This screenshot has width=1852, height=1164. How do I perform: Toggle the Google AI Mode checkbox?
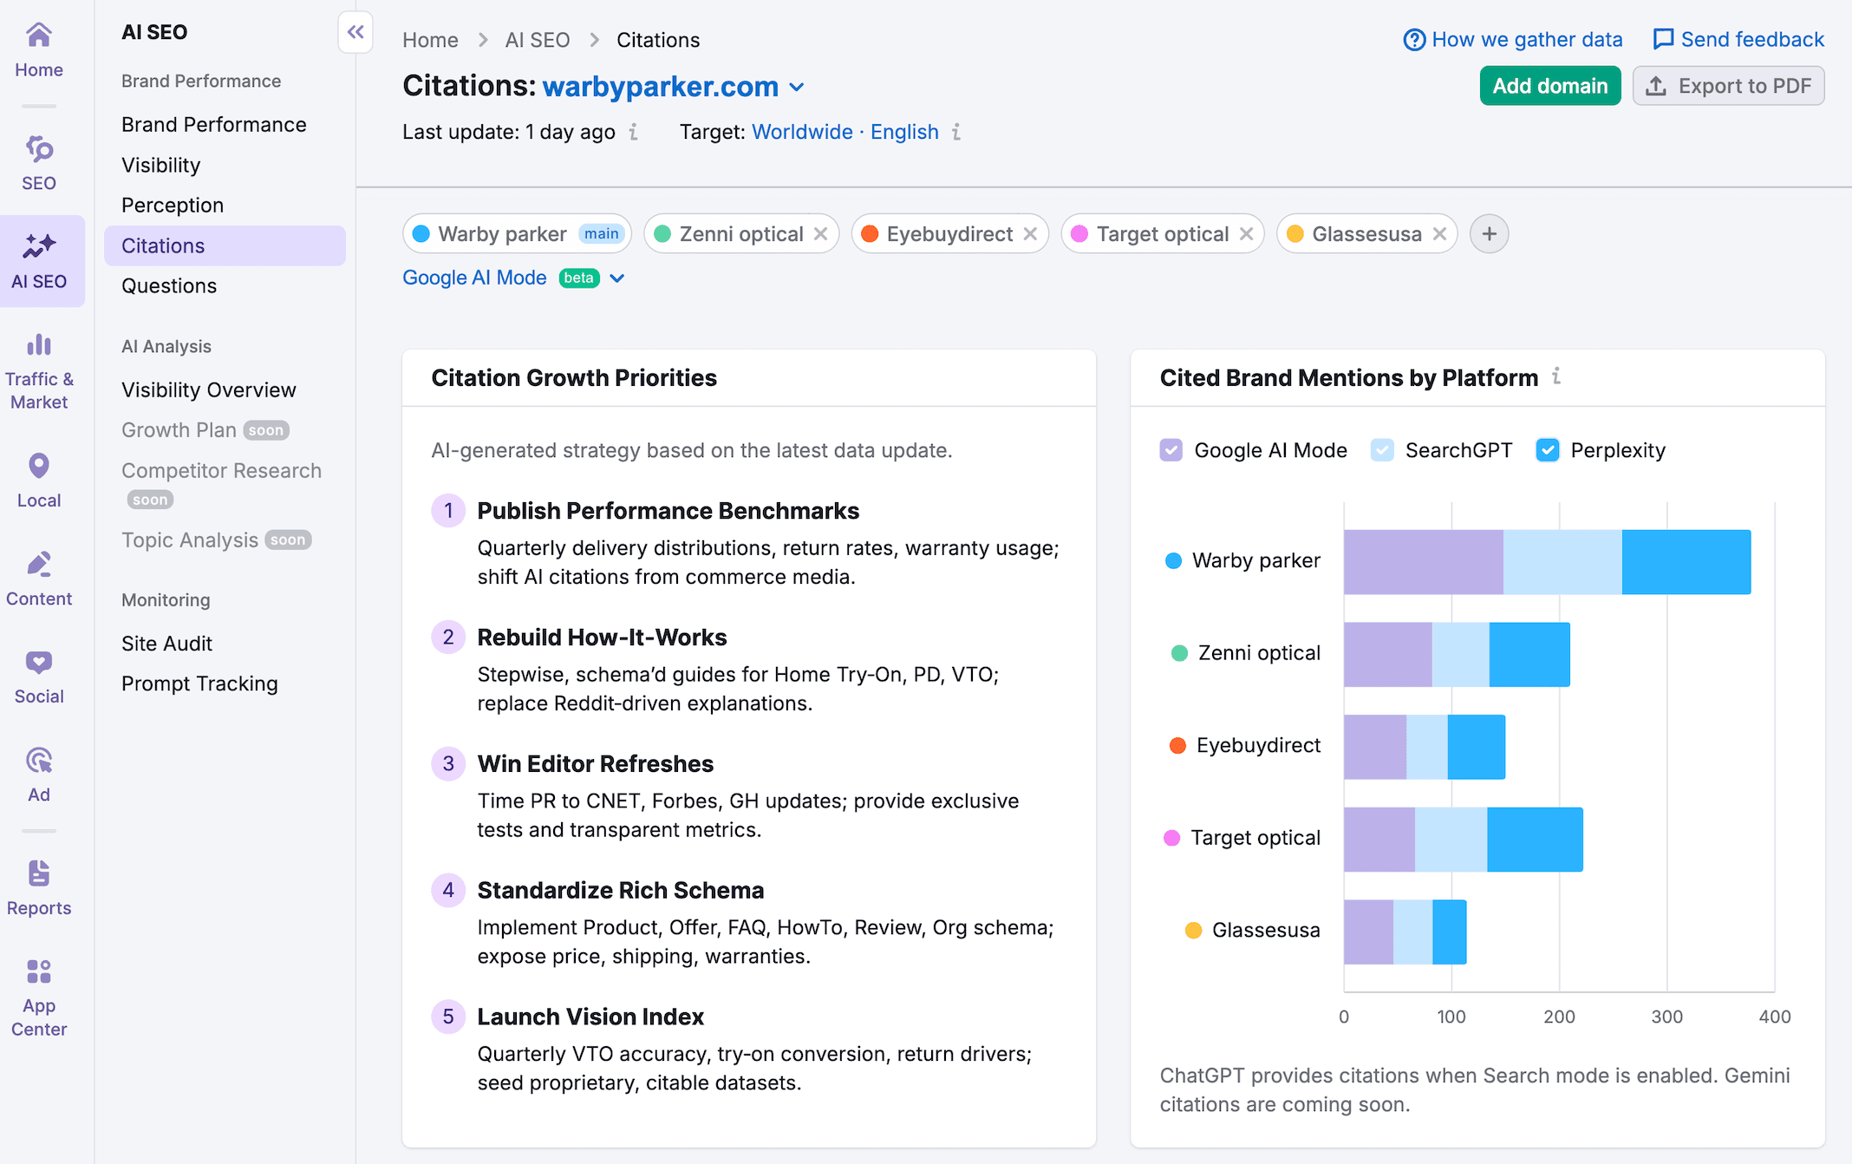(1171, 450)
